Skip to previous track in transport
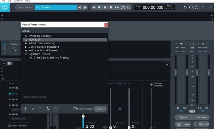This screenshot has width=214, height=129. 94,7
